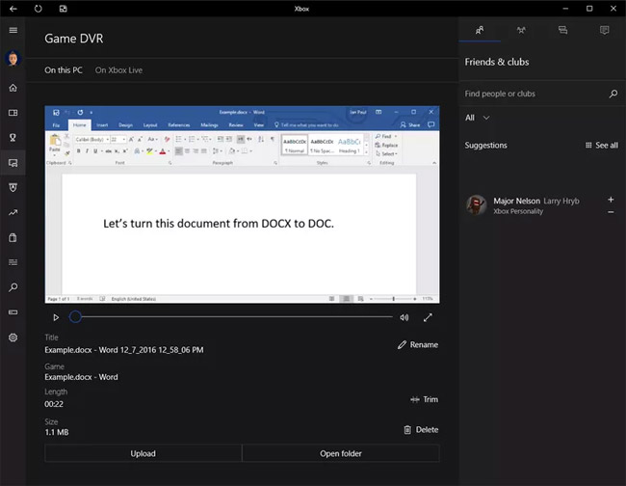The height and width of the screenshot is (486, 626).
Task: Open the Microsoft Store bag icon
Action: (x=13, y=237)
